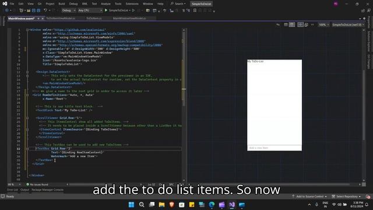Open the Debug configuration dropdown
The height and width of the screenshot is (210, 373).
click(x=69, y=10)
